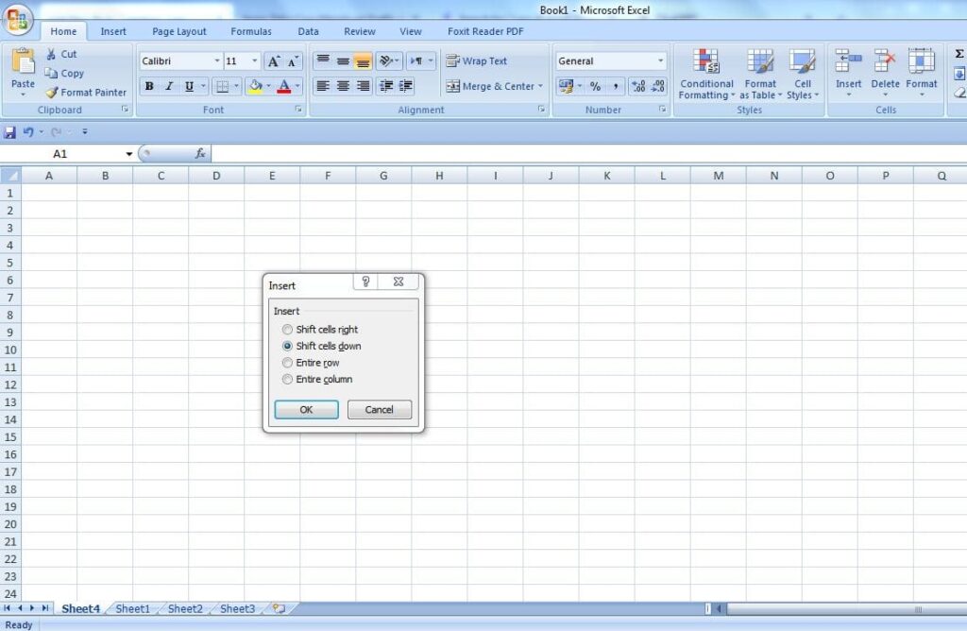967x631 pixels.
Task: Select column header D
Action: point(216,176)
